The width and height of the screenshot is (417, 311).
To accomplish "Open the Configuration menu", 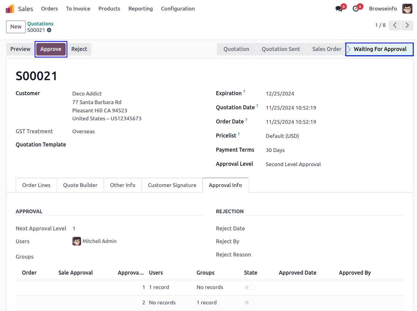I will point(178,9).
